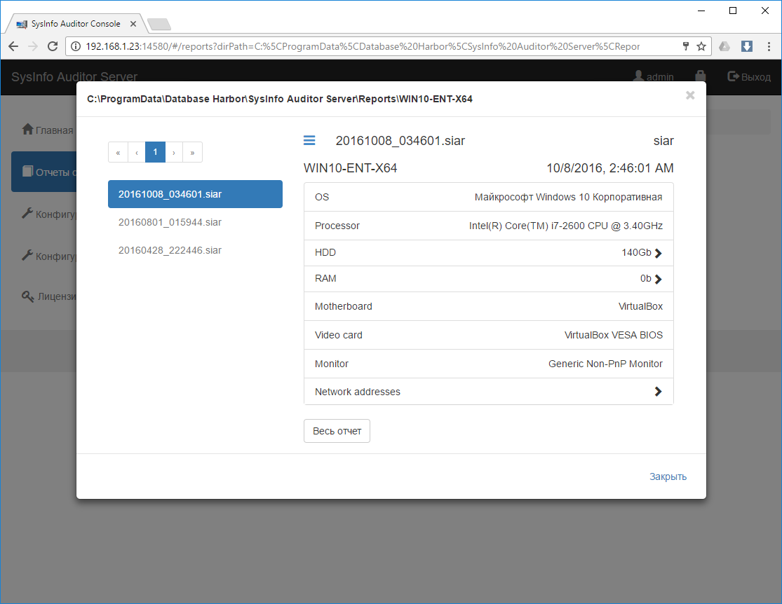Select report 20161008_034601.siar in the list
Viewport: 782px width, 604px height.
tap(195, 194)
